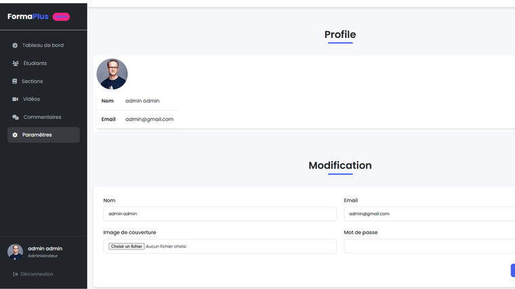Click the FormaPlus logo
The height and width of the screenshot is (289, 515).
(28, 16)
